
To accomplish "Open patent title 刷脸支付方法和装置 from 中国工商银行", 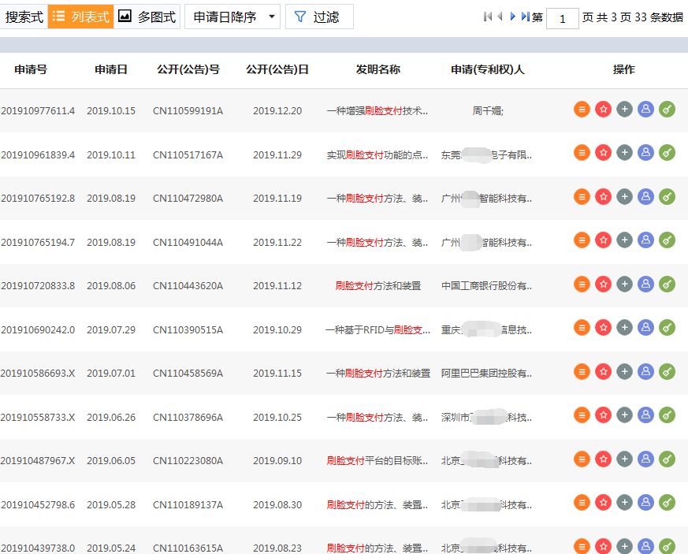I will [x=377, y=286].
